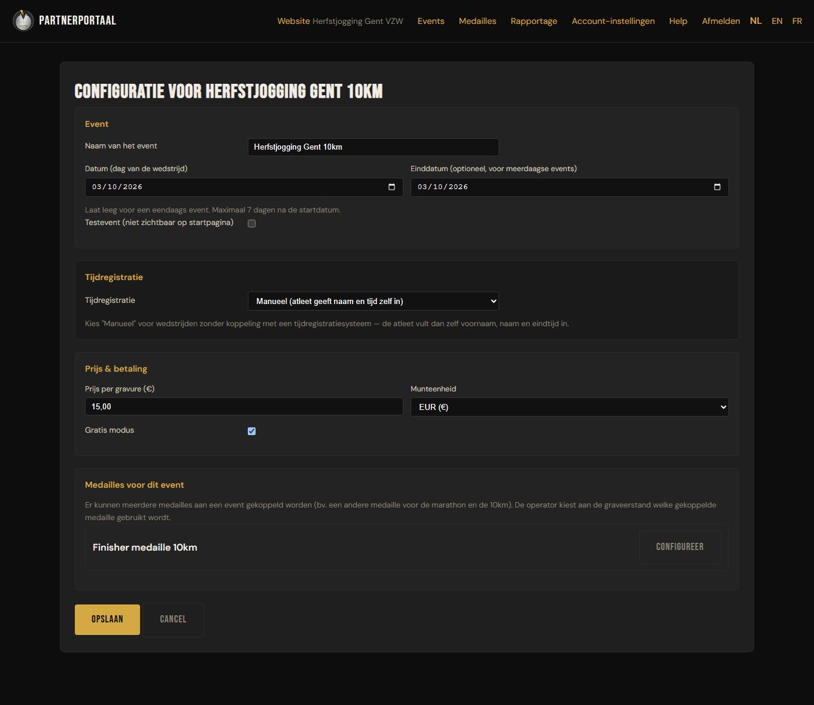Viewport: 814px width, 705px height.
Task: Click the Medailles voor dit event heading
Action: tap(135, 485)
